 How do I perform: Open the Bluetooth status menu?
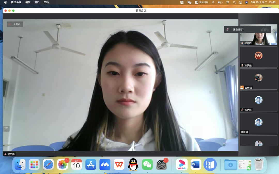[x=213, y=2]
